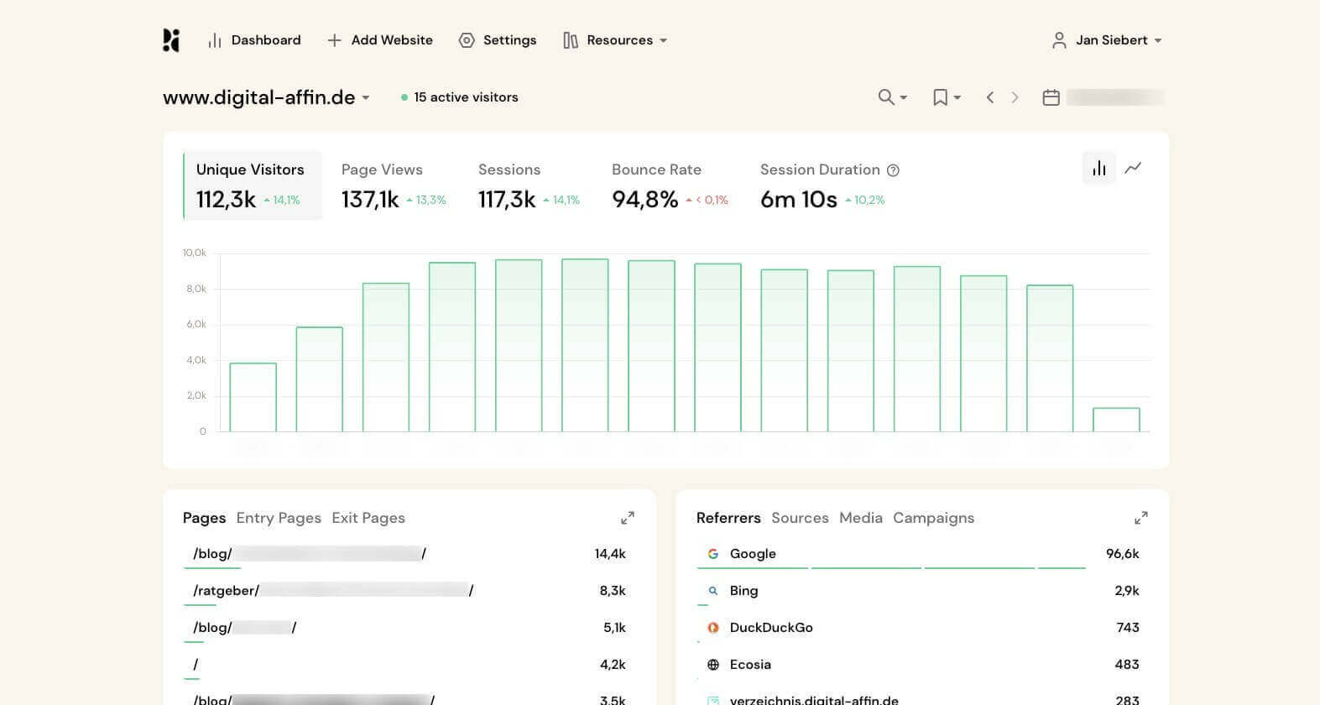
Task: Open Settings from the top bar
Action: pyautogui.click(x=498, y=40)
